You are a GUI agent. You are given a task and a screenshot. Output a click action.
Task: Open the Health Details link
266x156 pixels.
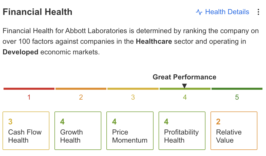pos(227,12)
